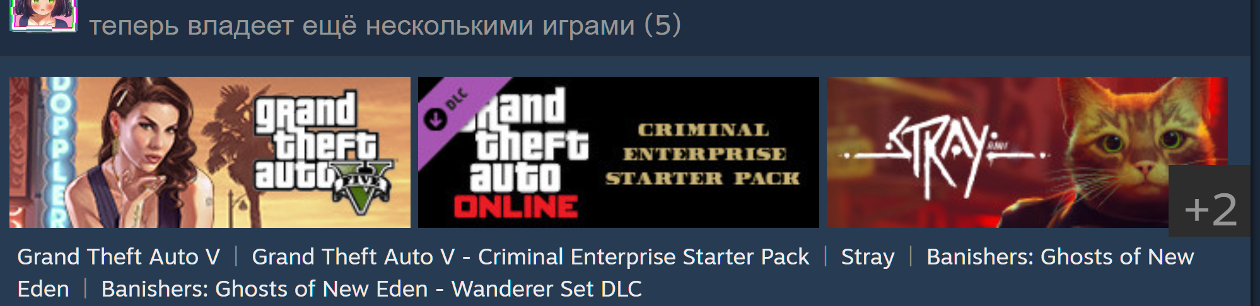This screenshot has width=1260, height=306.
Task: Follow the Grand Theft Auto V text link
Action: (x=119, y=257)
